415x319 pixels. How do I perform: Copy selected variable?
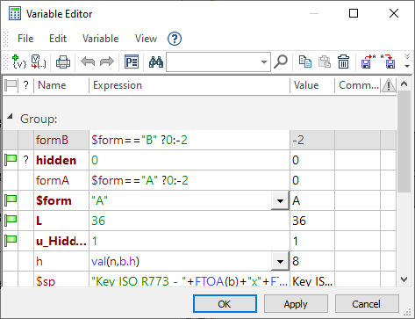tap(305, 62)
